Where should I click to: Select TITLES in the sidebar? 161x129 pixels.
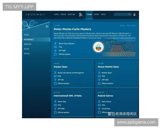(x=27, y=53)
